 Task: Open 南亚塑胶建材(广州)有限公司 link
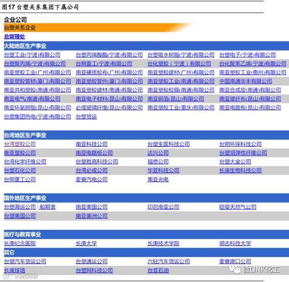click(181, 72)
